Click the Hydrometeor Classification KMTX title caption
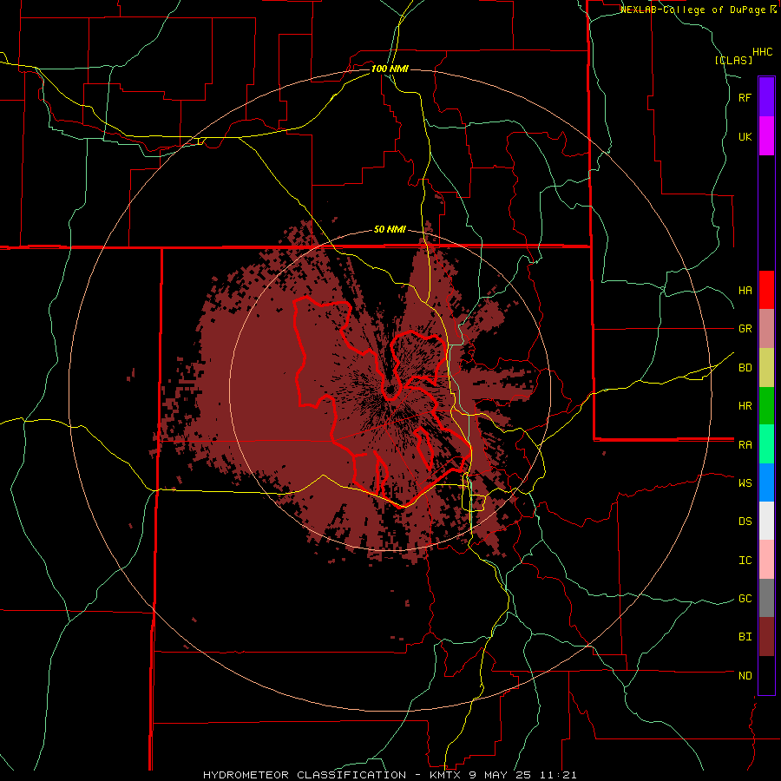This screenshot has width=781, height=781. (x=390, y=775)
